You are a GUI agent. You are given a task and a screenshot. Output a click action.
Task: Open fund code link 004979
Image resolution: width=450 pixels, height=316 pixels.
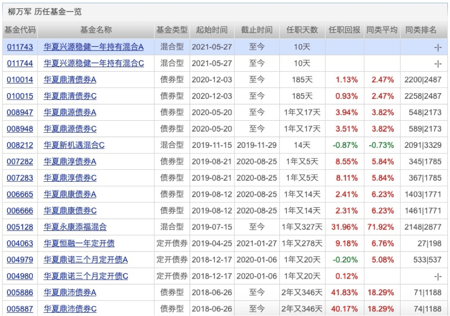click(x=20, y=260)
